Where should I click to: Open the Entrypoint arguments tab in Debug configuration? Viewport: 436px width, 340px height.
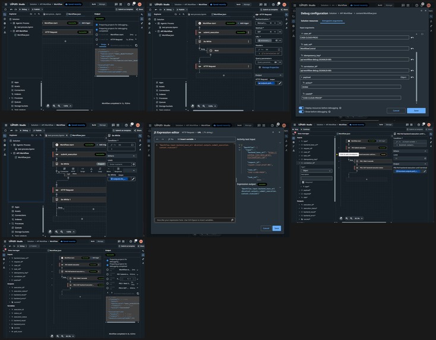[332, 21]
